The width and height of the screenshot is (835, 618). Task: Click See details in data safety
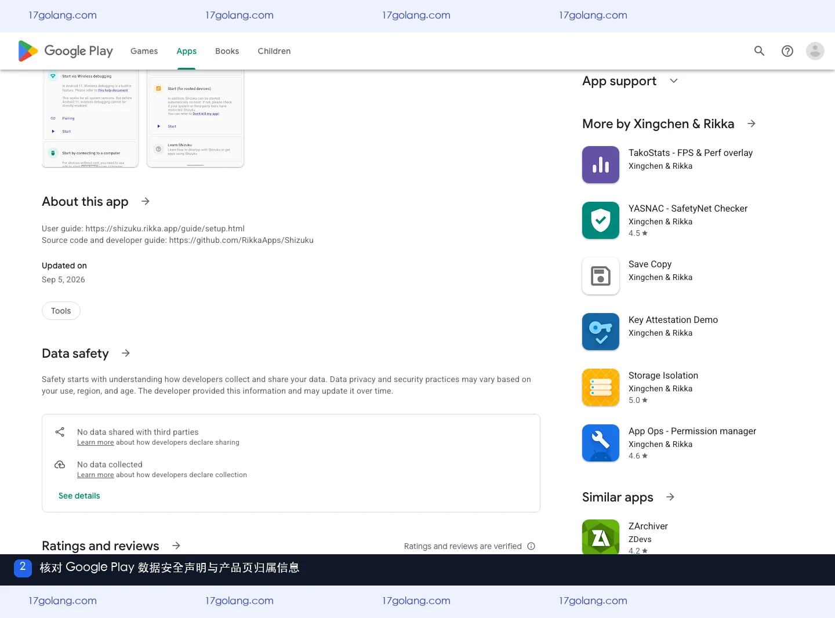pos(79,496)
